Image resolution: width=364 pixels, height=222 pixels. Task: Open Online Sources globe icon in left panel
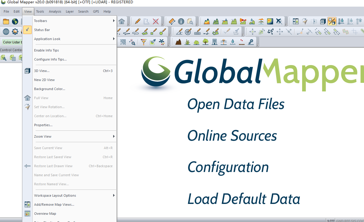tap(6, 31)
